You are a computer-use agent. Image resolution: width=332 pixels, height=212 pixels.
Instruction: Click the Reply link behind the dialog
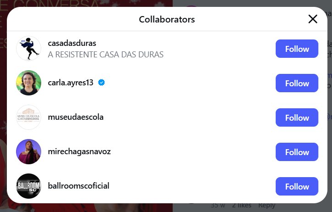(x=267, y=206)
